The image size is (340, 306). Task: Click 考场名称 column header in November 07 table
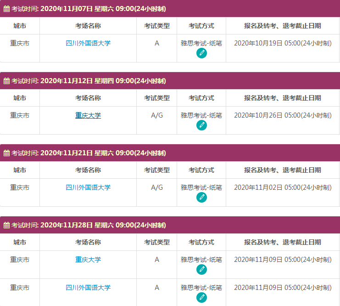coord(88,26)
